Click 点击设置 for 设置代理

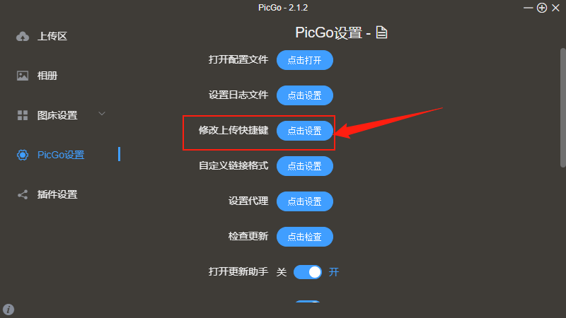305,201
